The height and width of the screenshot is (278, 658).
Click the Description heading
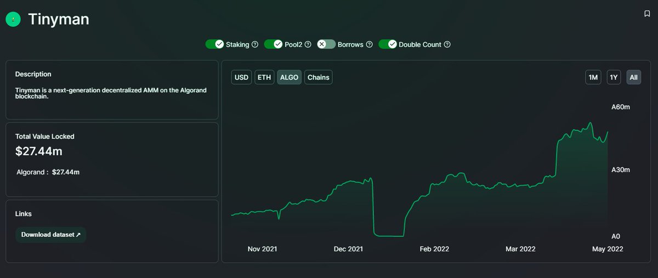[33, 74]
